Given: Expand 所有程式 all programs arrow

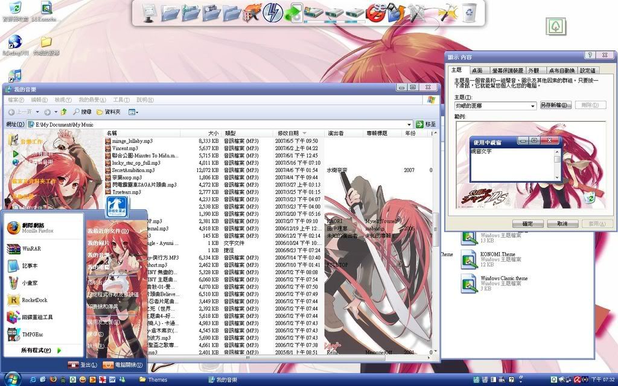Looking at the screenshot, I should tap(60, 350).
